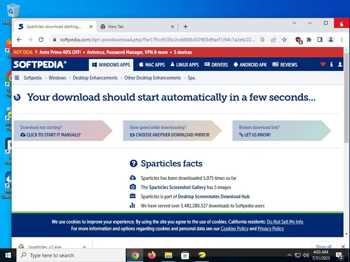The width and height of the screenshot is (350, 262).
Task: Expand the tab search dropdown arrow
Action: pyautogui.click(x=294, y=23)
